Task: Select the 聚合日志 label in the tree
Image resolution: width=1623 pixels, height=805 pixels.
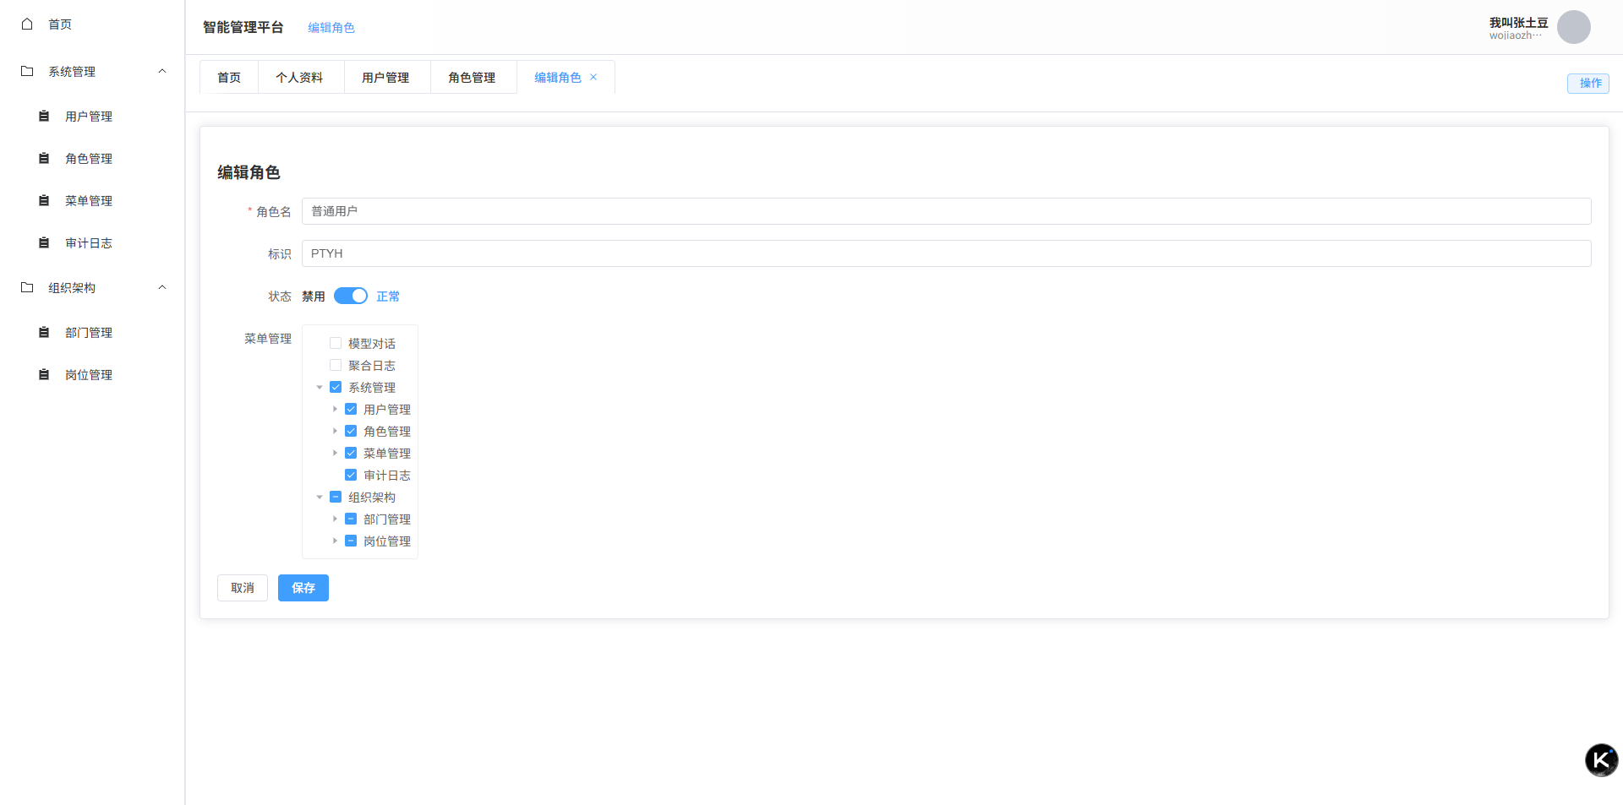Action: pos(372,365)
